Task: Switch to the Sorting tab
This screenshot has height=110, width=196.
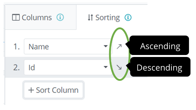Action: pyautogui.click(x=109, y=17)
